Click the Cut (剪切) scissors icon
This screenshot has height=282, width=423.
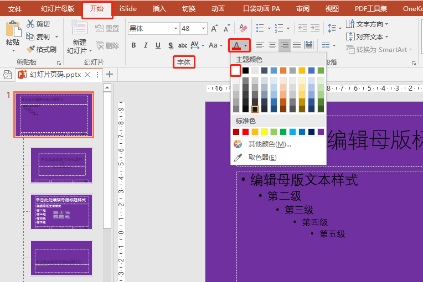[x=30, y=24]
